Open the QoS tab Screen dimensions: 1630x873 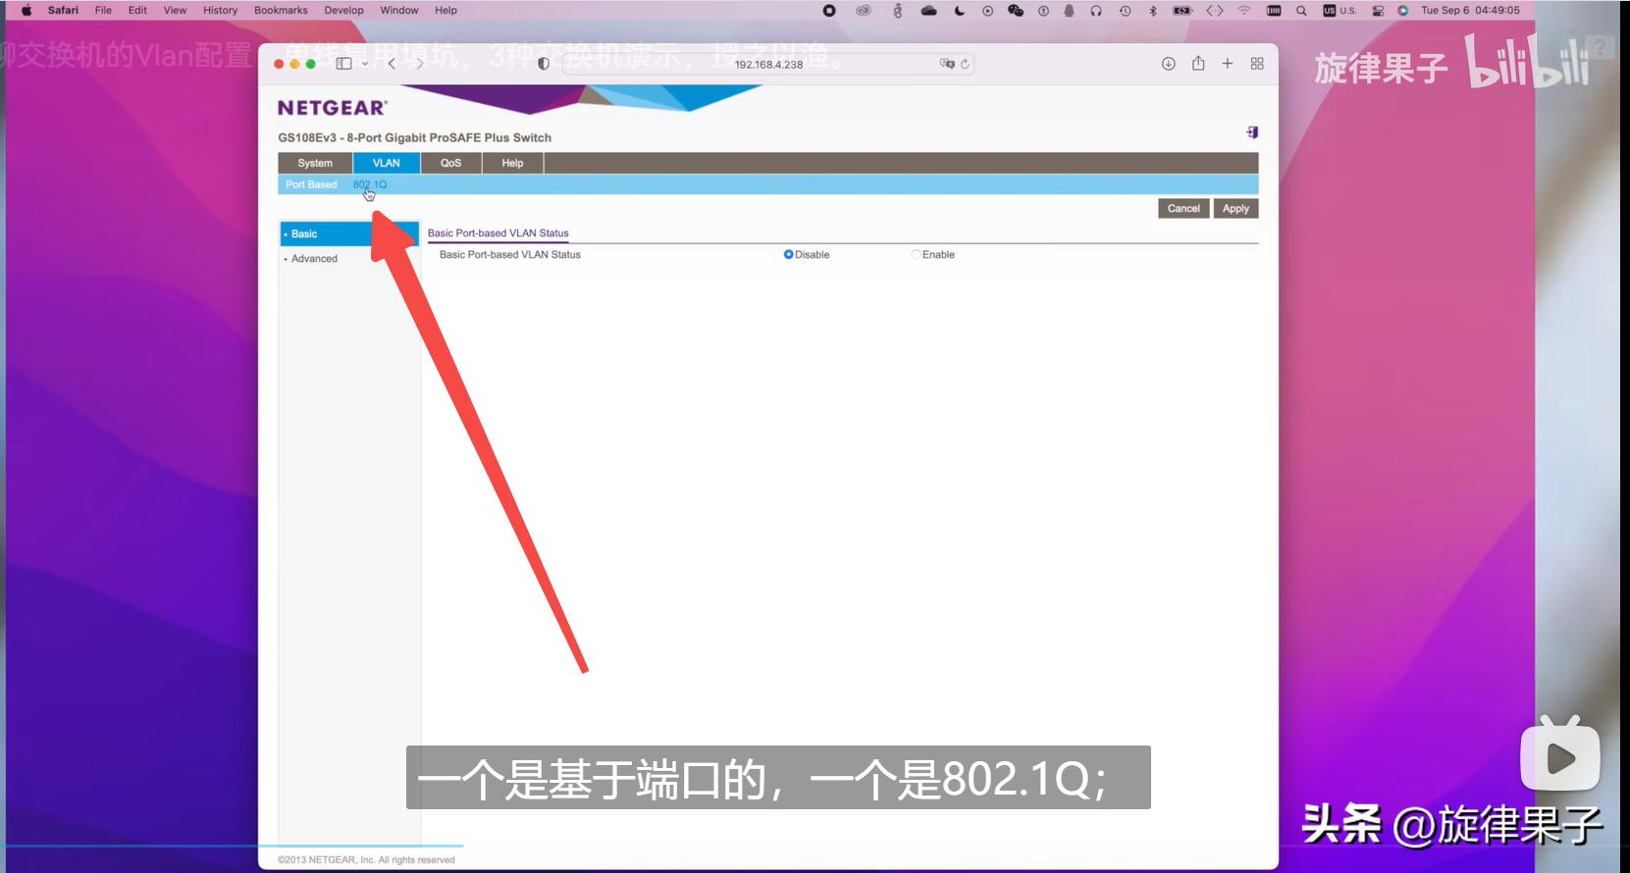click(x=450, y=163)
